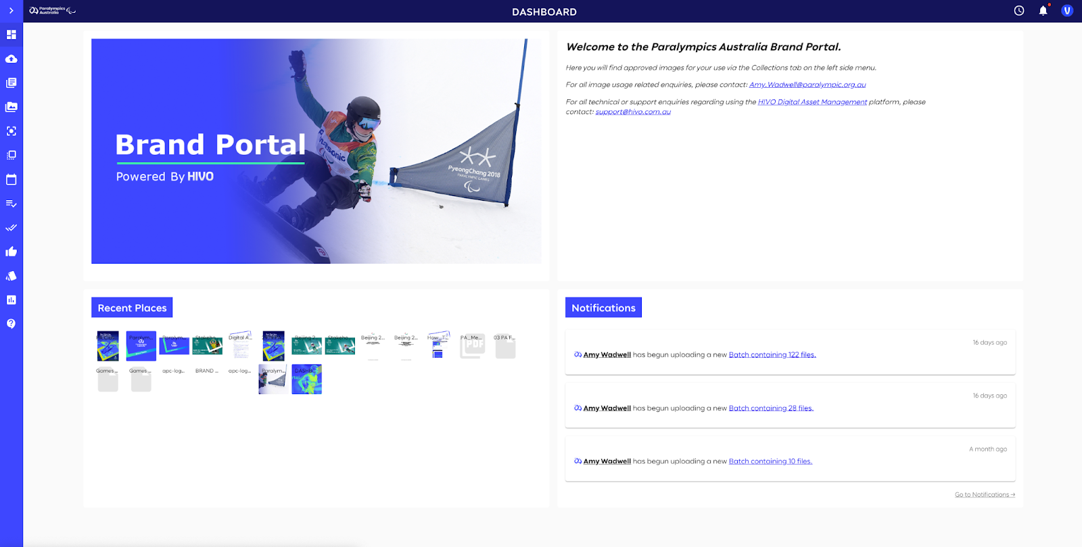Open the checklist icon in sidebar

tap(11, 204)
